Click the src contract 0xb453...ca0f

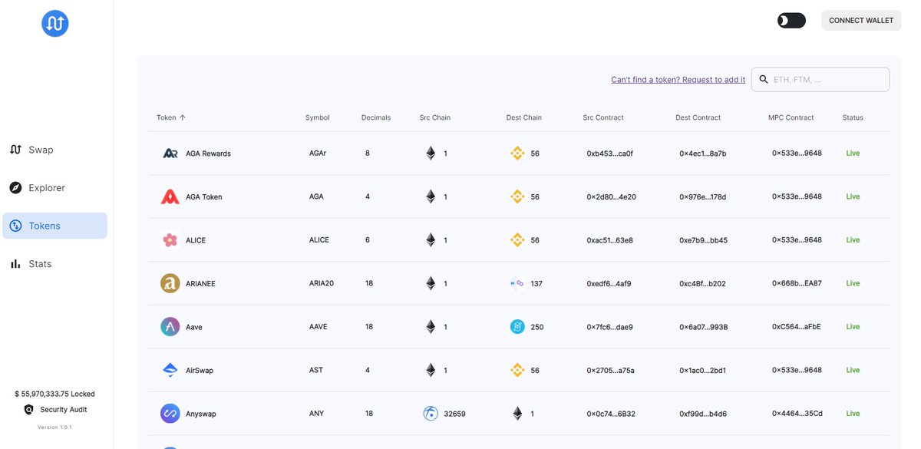click(609, 154)
